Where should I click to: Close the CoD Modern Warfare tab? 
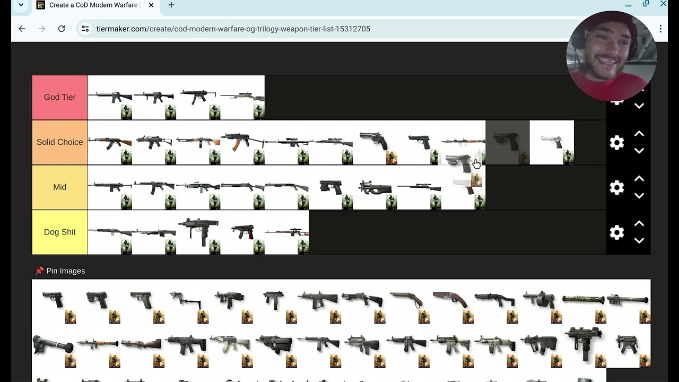pyautogui.click(x=151, y=5)
